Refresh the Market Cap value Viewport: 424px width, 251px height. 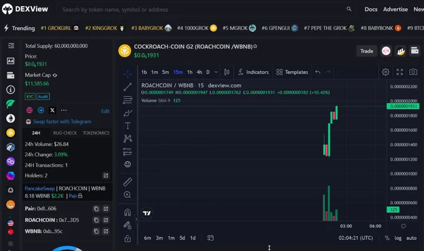coord(55,76)
